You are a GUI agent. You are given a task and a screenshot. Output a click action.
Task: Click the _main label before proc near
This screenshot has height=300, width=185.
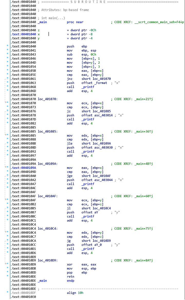[x=42, y=22]
